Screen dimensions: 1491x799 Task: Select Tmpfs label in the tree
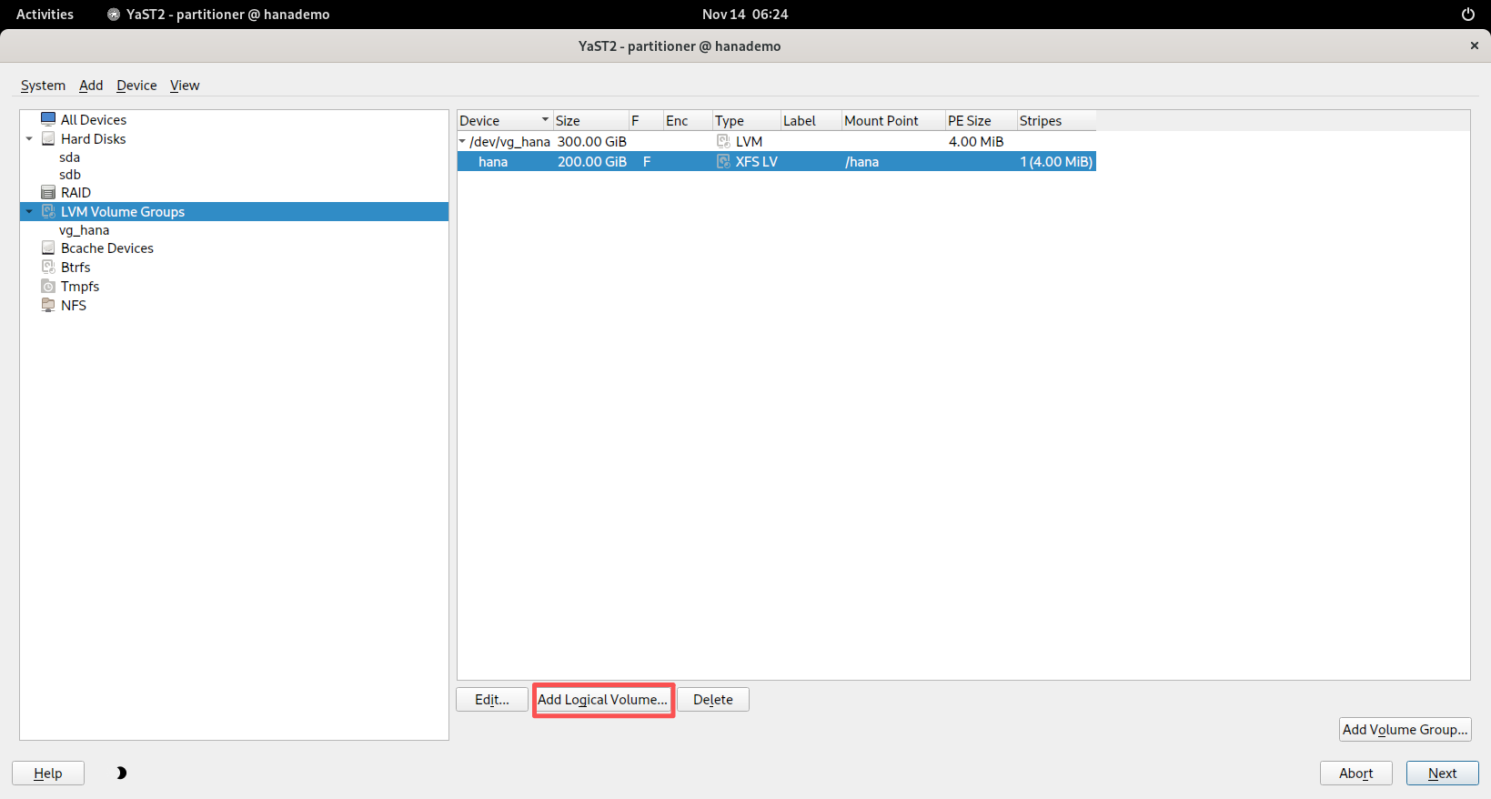[x=80, y=287]
